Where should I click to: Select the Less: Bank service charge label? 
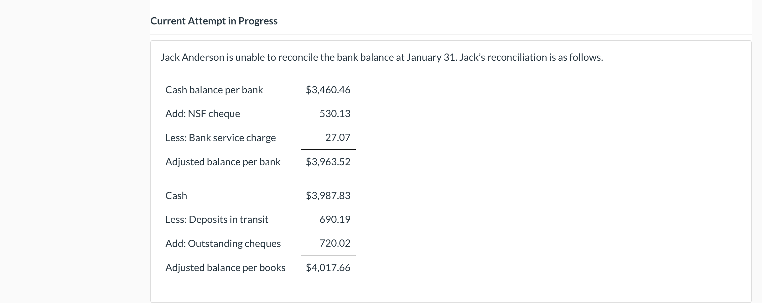click(220, 138)
